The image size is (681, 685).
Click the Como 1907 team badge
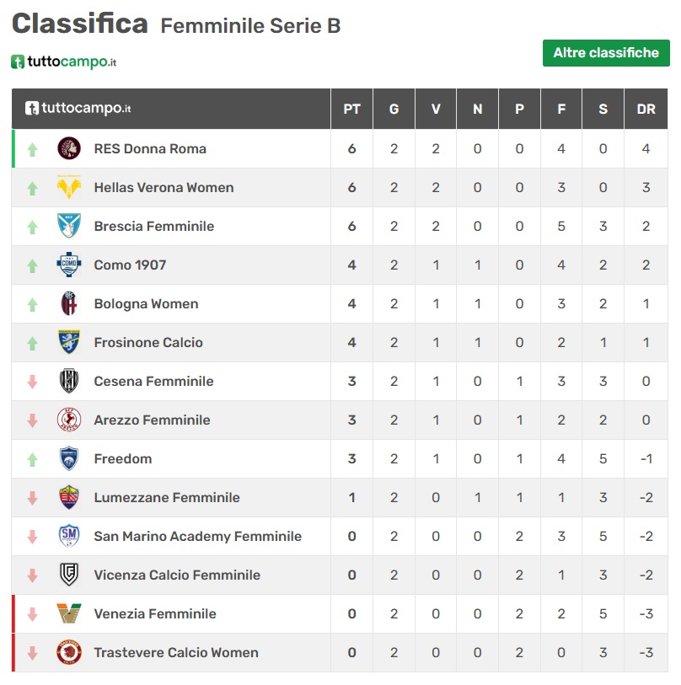click(69, 265)
